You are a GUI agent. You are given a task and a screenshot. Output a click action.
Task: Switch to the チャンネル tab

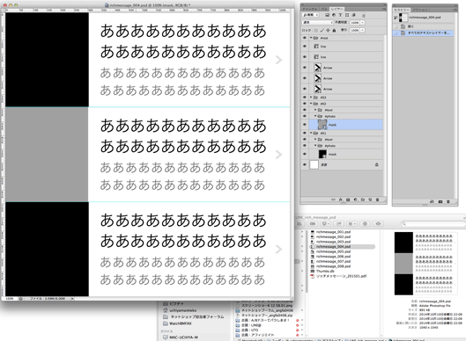click(x=310, y=9)
